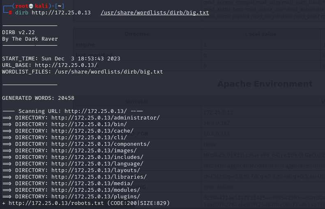Click the WORDLIST_FILES line

click(x=83, y=72)
